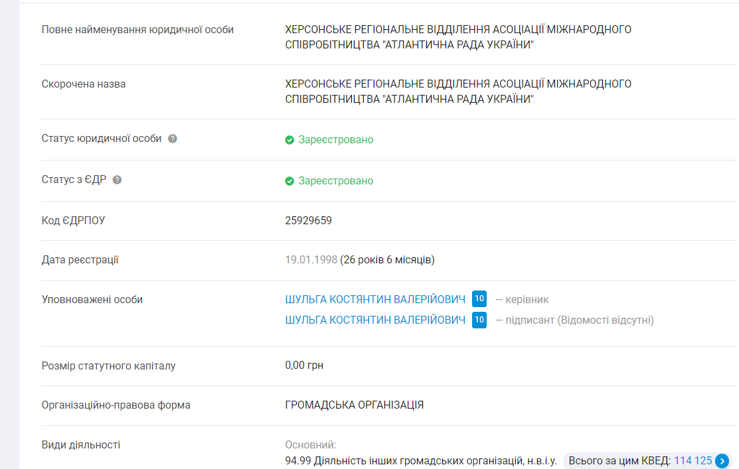Open ШУЛЬГА КОСТЯНТИН ВАЛЕРІЙОВИЧ керівник link
739x469 pixels.
pyautogui.click(x=375, y=300)
